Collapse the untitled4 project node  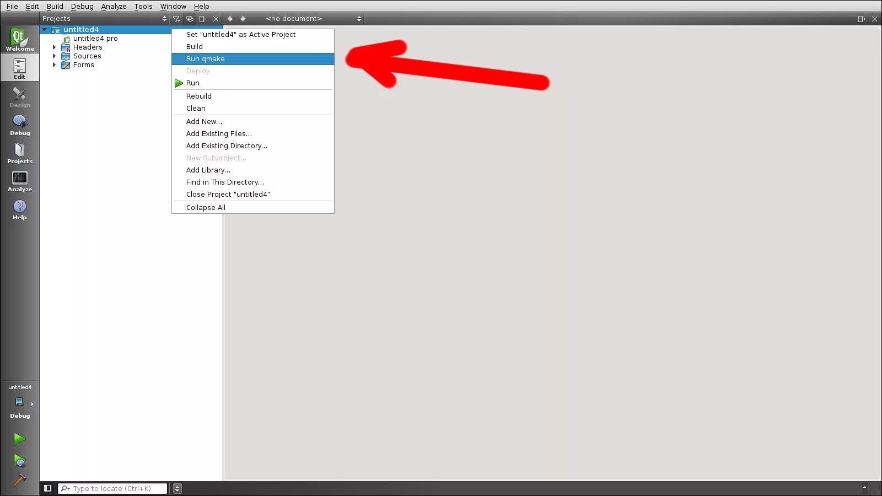[x=45, y=30]
